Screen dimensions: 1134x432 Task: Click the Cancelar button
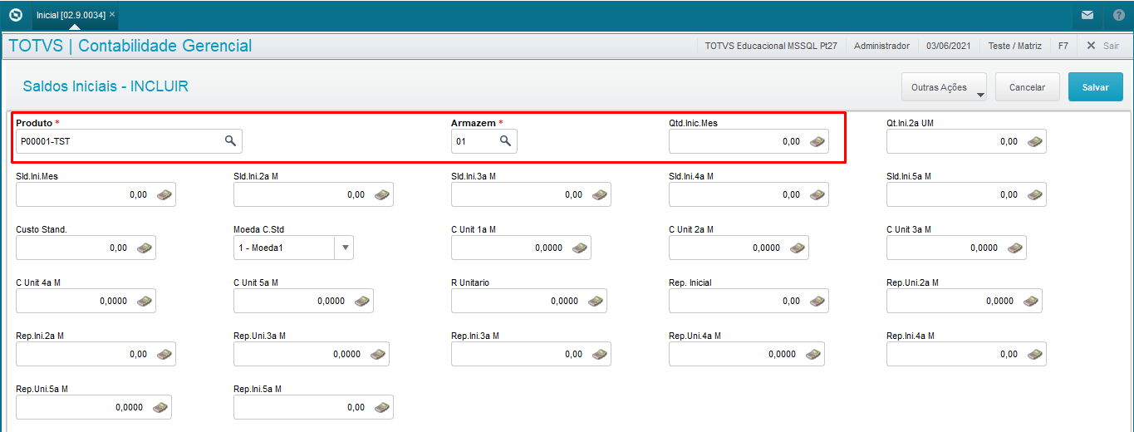tap(1027, 87)
